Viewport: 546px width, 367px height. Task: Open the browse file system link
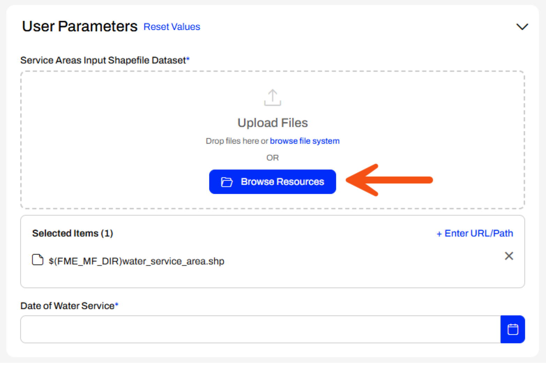coord(305,141)
